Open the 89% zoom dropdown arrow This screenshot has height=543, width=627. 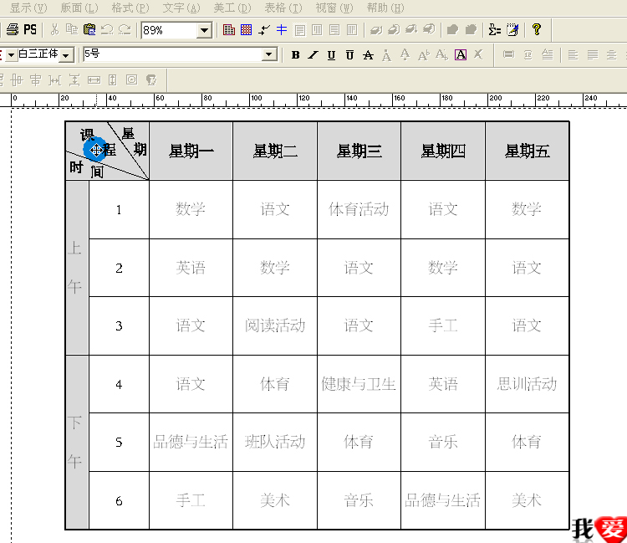(x=204, y=30)
